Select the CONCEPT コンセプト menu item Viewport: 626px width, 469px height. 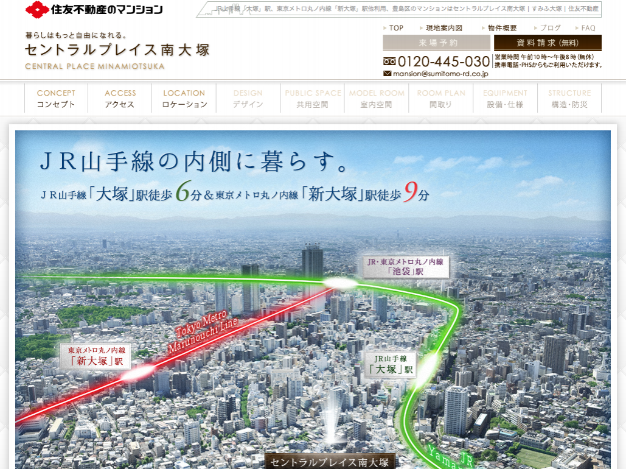tap(56, 99)
